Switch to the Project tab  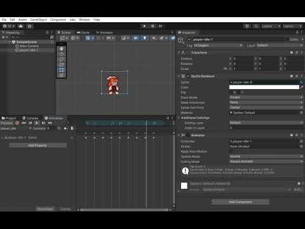9,118
